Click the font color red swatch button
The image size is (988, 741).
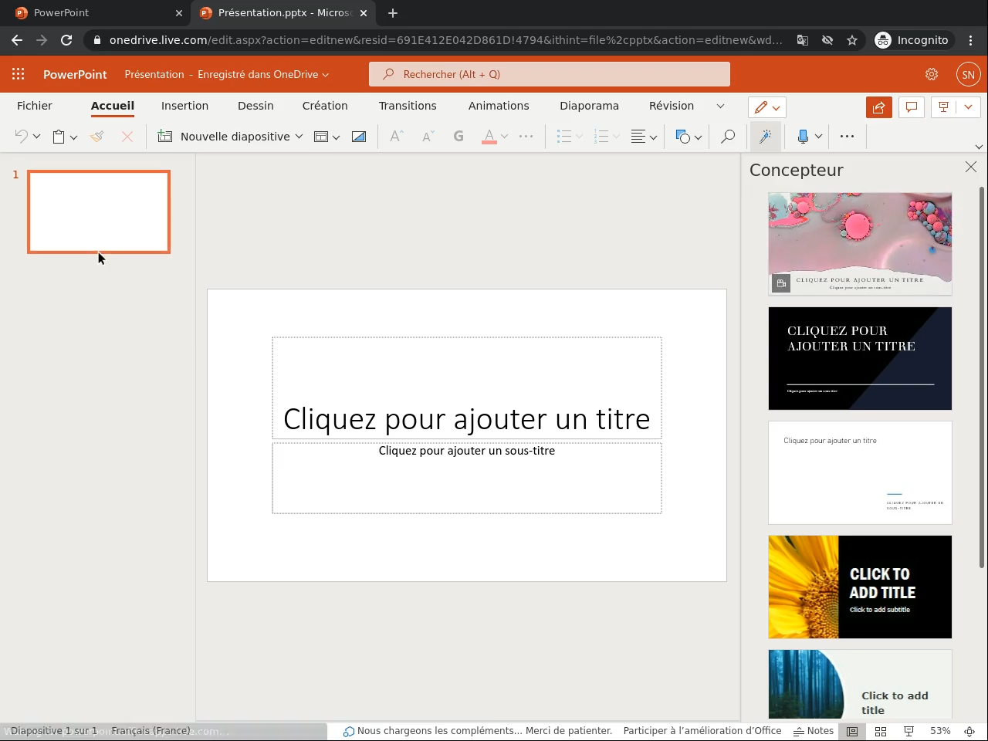(x=489, y=137)
